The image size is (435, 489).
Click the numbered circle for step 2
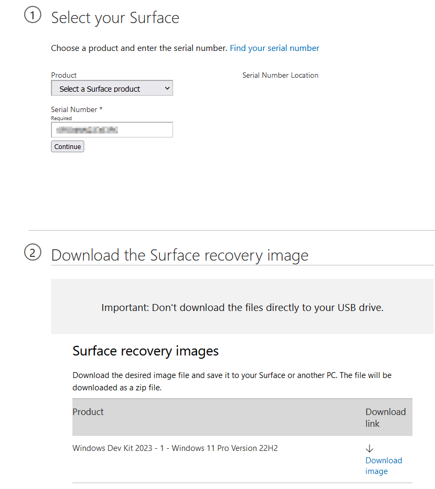(33, 252)
